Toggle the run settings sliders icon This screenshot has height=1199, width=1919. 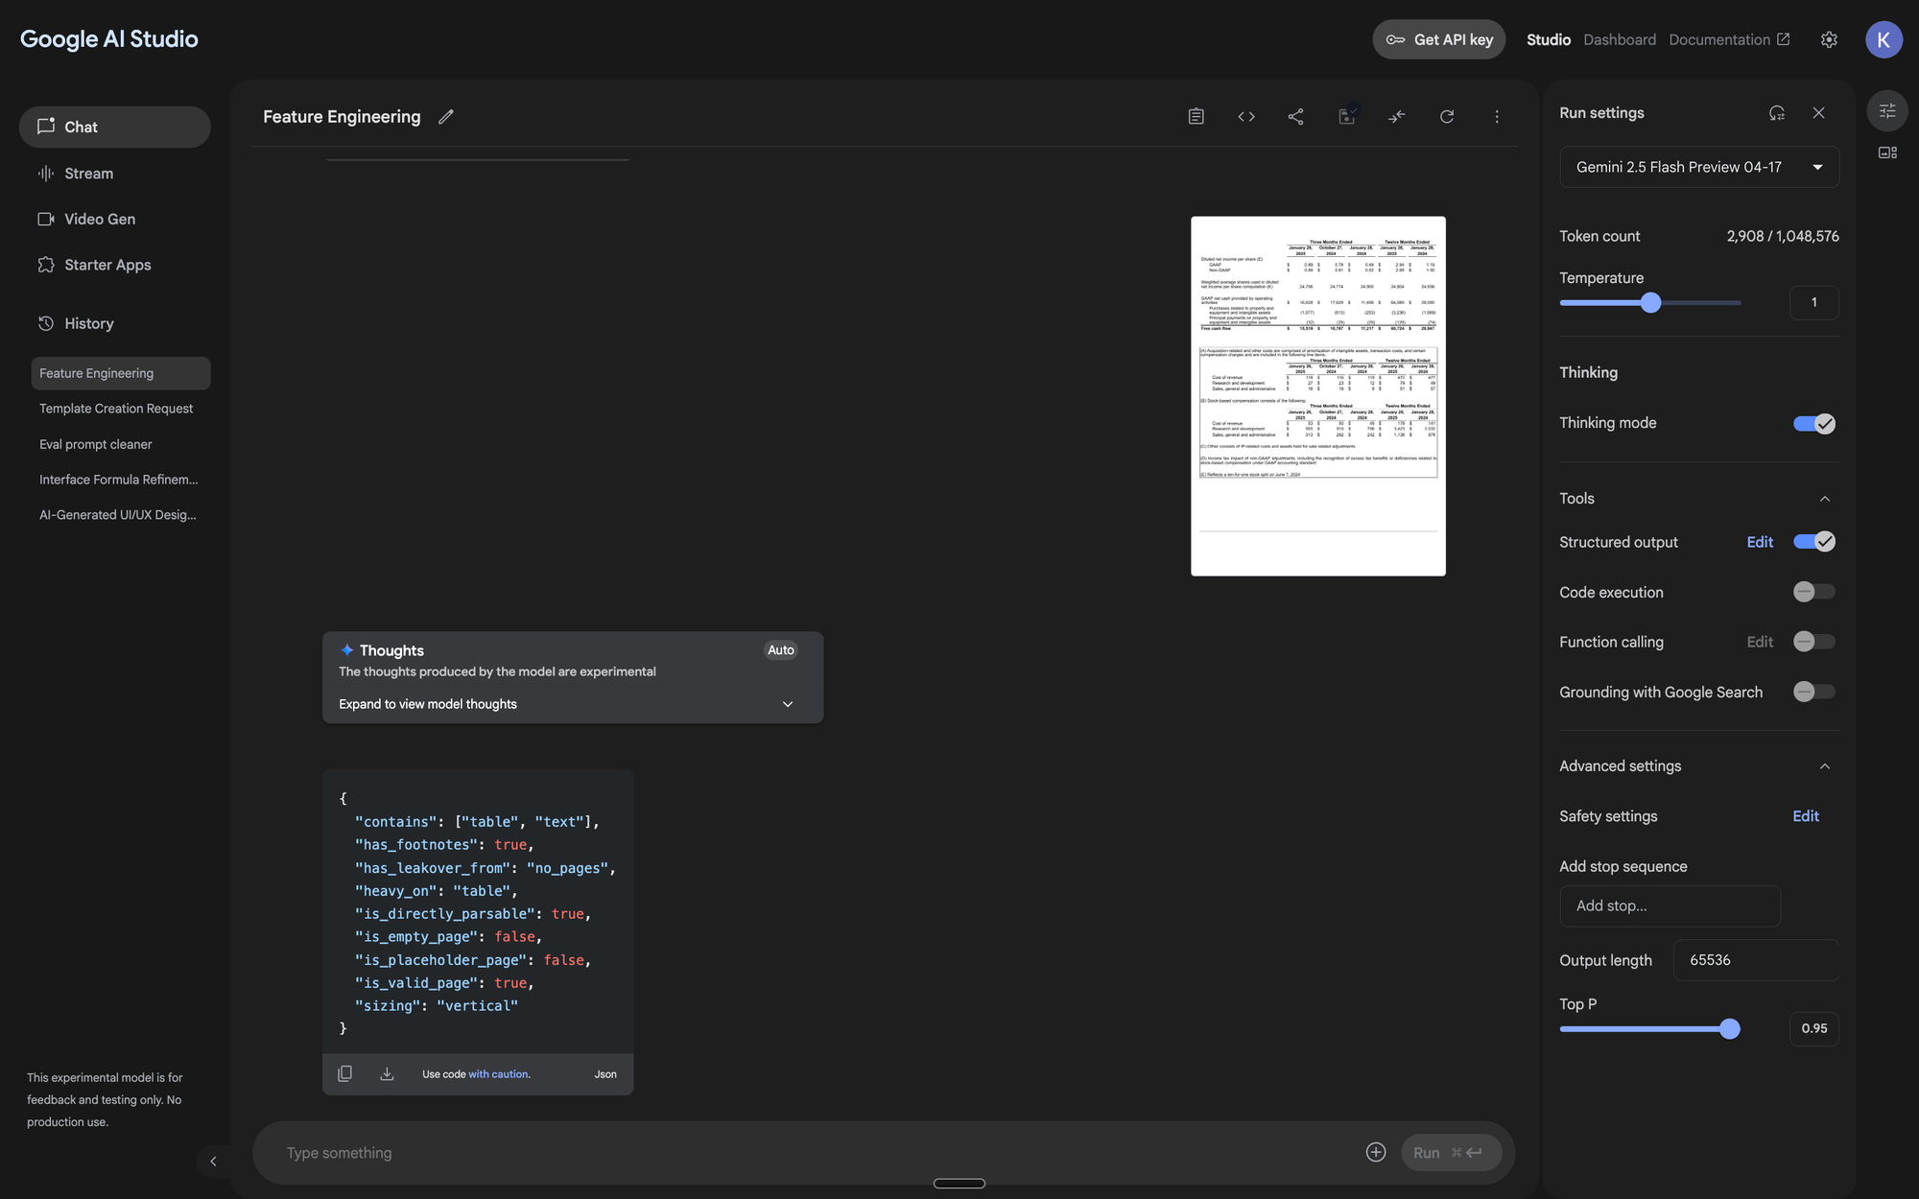(x=1887, y=110)
